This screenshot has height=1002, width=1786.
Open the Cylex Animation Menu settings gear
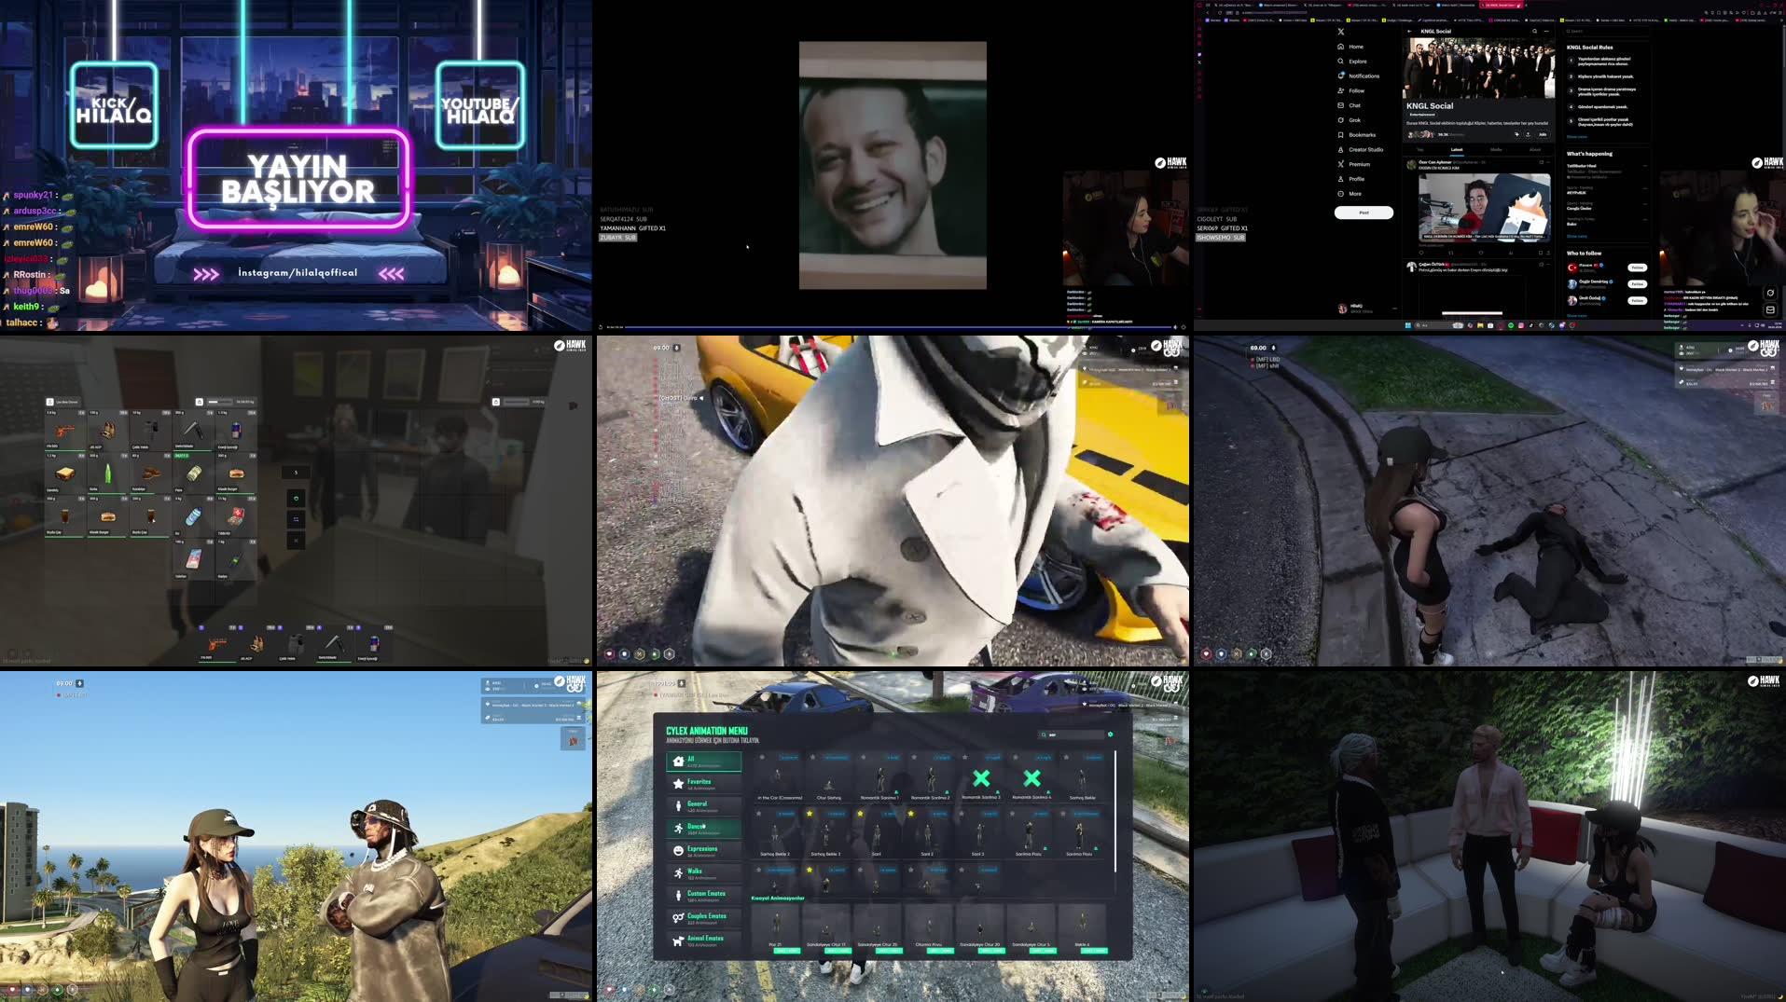[x=1111, y=734]
